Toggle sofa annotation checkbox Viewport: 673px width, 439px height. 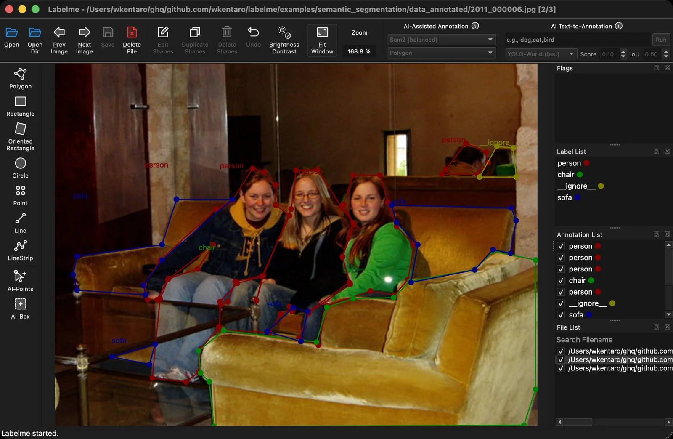tap(561, 315)
